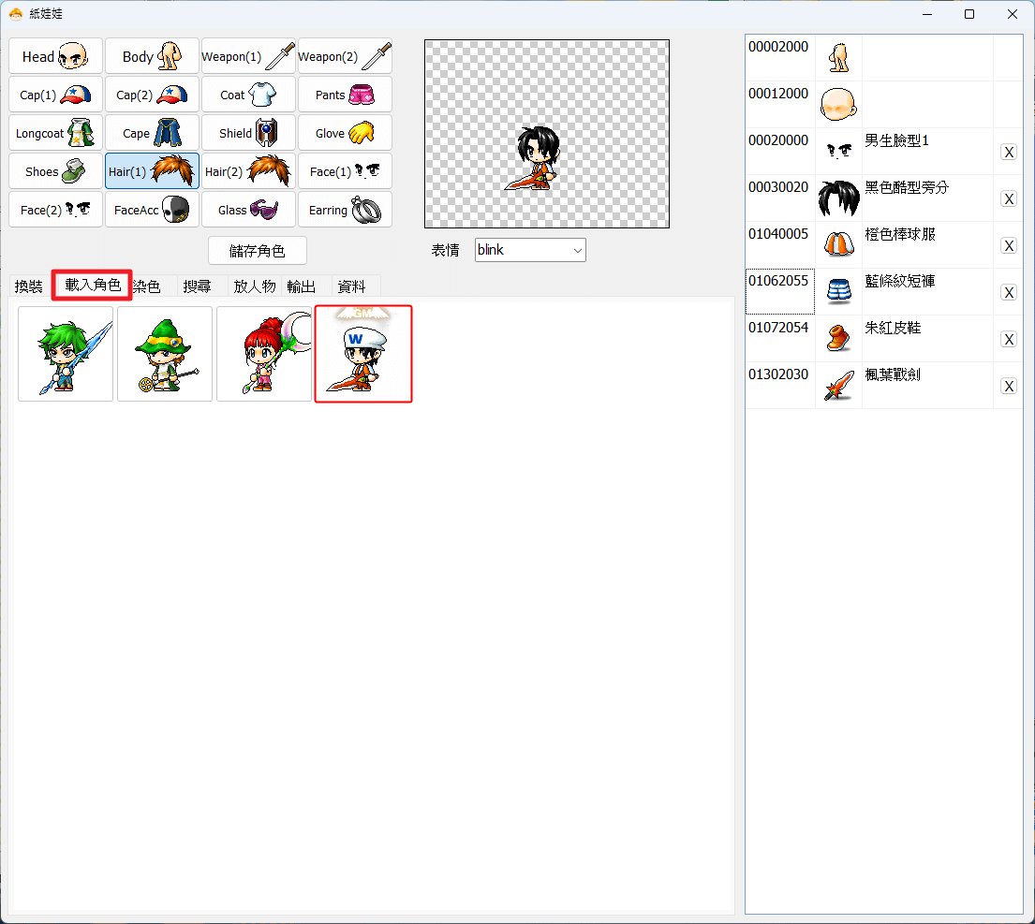Select the Pants category button
The width and height of the screenshot is (1035, 924).
[345, 95]
